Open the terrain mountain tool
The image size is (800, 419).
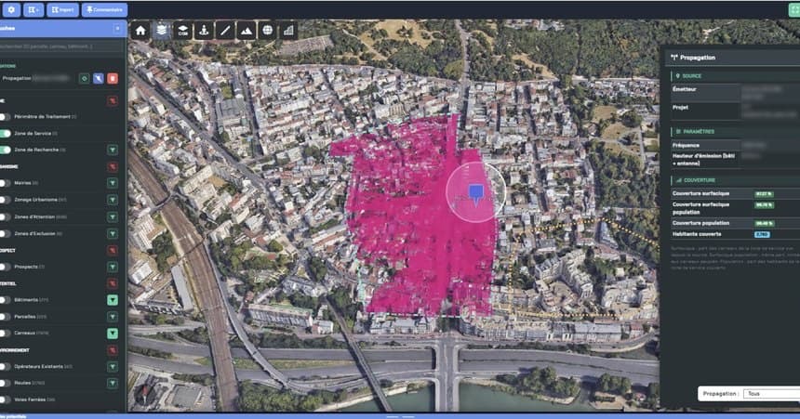point(246,31)
